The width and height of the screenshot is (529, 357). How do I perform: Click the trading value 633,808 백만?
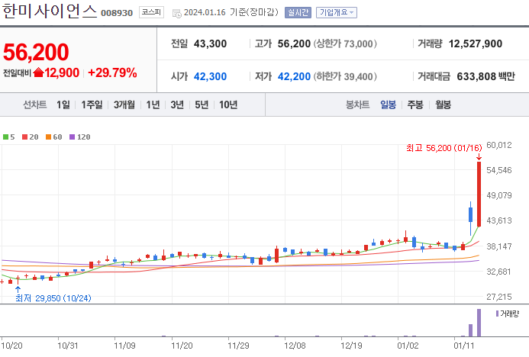point(485,76)
